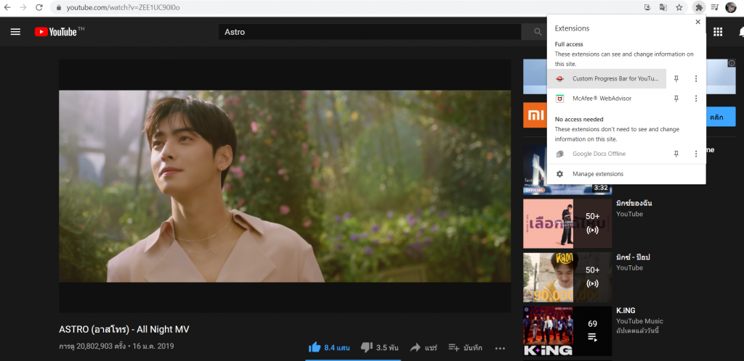Click the ad info icon on banner
744x361 pixels.
tap(732, 63)
